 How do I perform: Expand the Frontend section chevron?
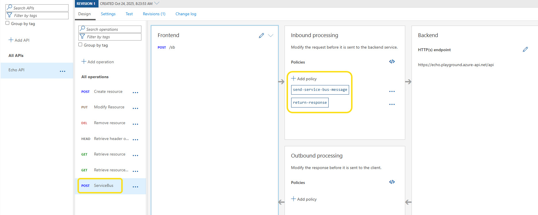(x=270, y=36)
